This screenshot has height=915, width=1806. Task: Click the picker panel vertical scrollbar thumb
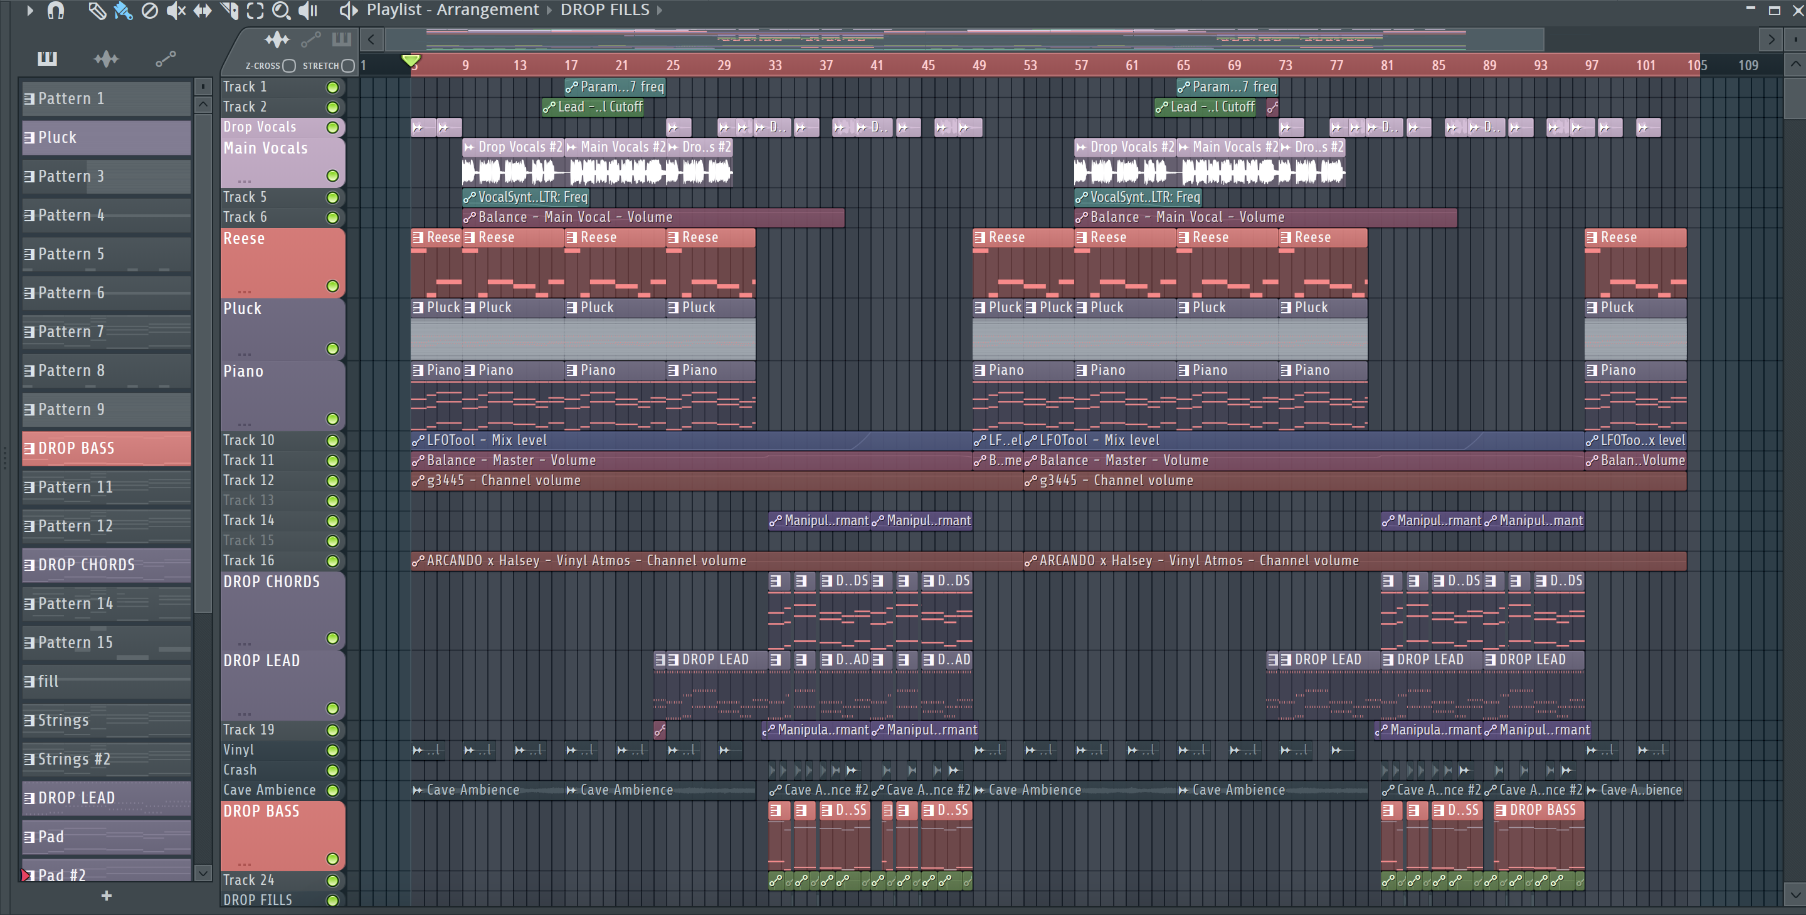pos(203,363)
